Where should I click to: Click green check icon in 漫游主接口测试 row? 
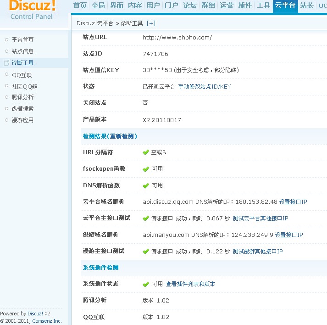pyautogui.click(x=146, y=251)
